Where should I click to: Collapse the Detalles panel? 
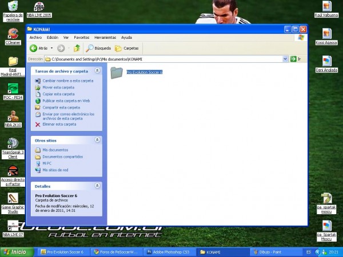coord(97,186)
